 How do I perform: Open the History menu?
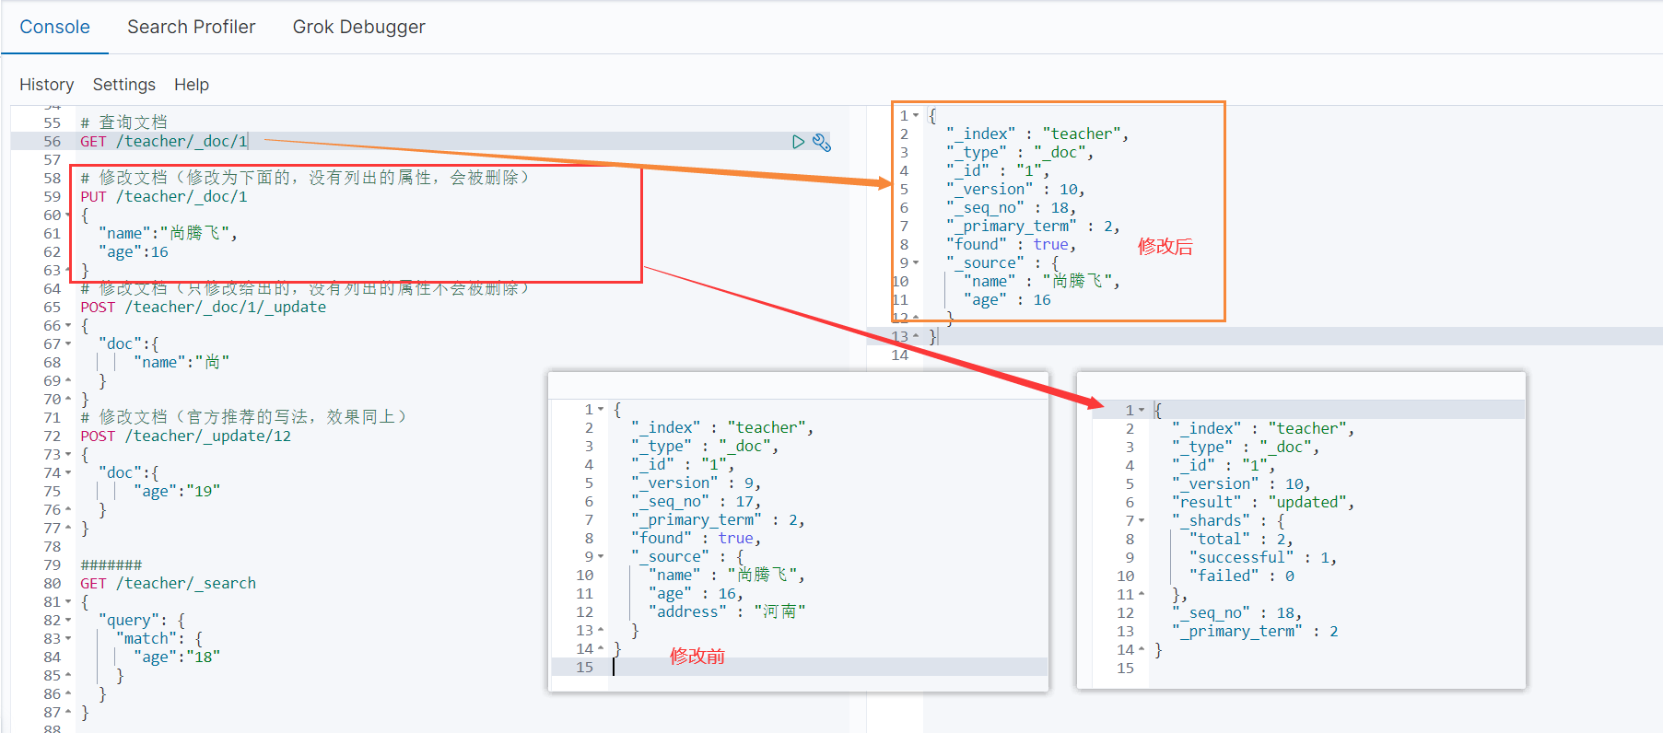point(46,85)
